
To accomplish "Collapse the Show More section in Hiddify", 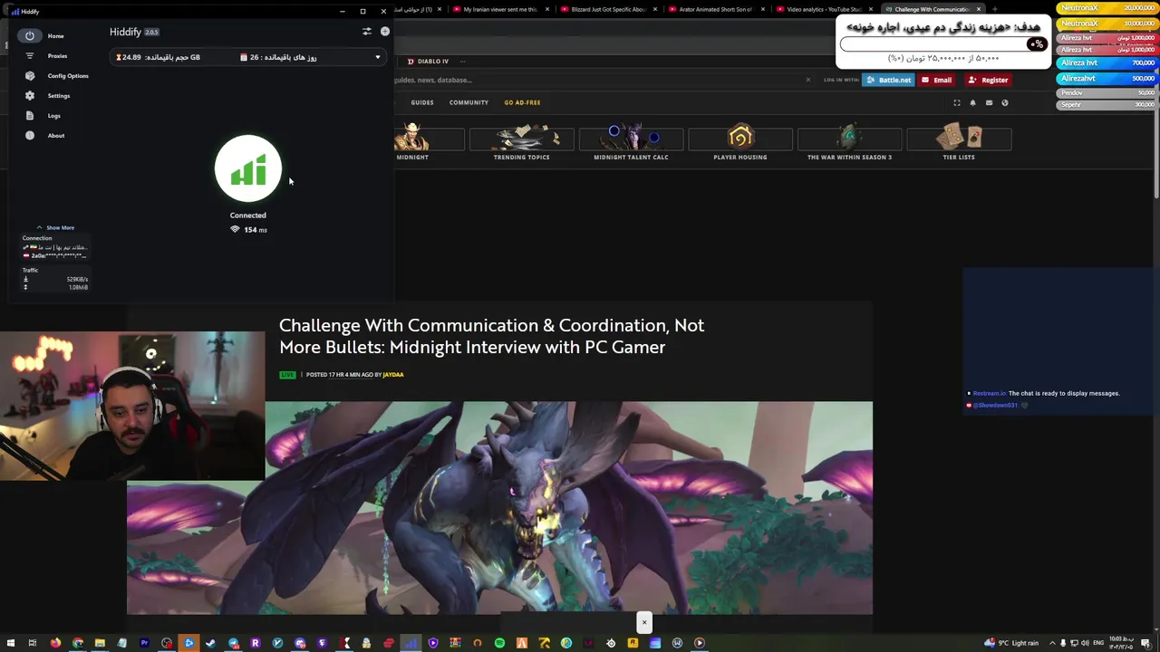I will point(55,227).
